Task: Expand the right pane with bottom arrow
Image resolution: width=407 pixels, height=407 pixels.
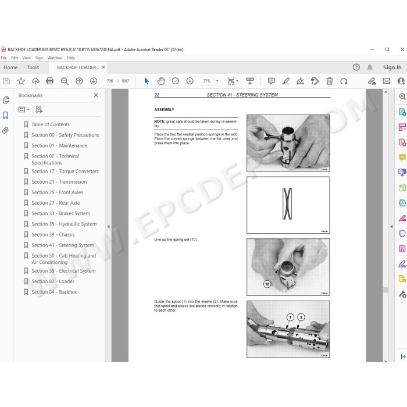Action: 403,356
